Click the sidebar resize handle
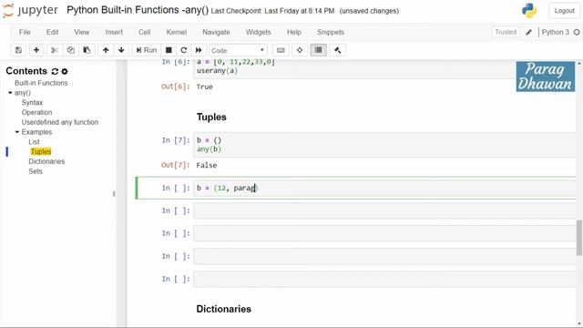Image resolution: width=583 pixels, height=328 pixels. 114,193
